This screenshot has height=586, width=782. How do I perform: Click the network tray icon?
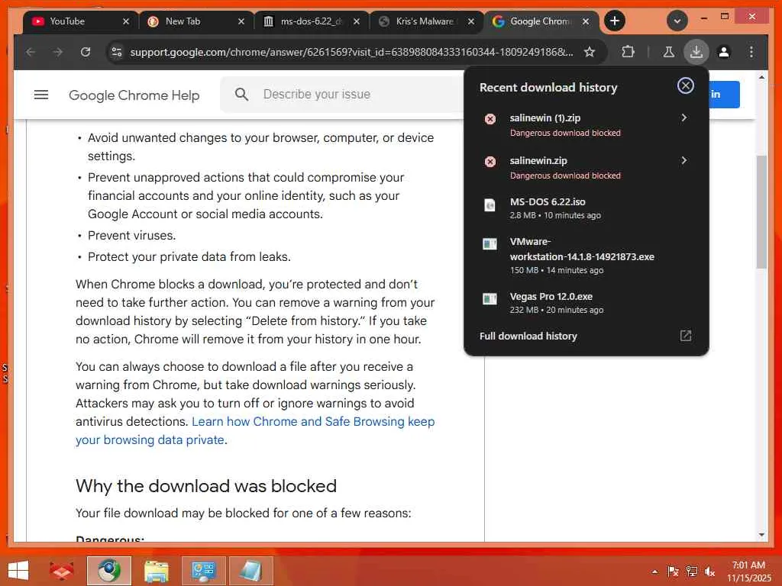[691, 572]
